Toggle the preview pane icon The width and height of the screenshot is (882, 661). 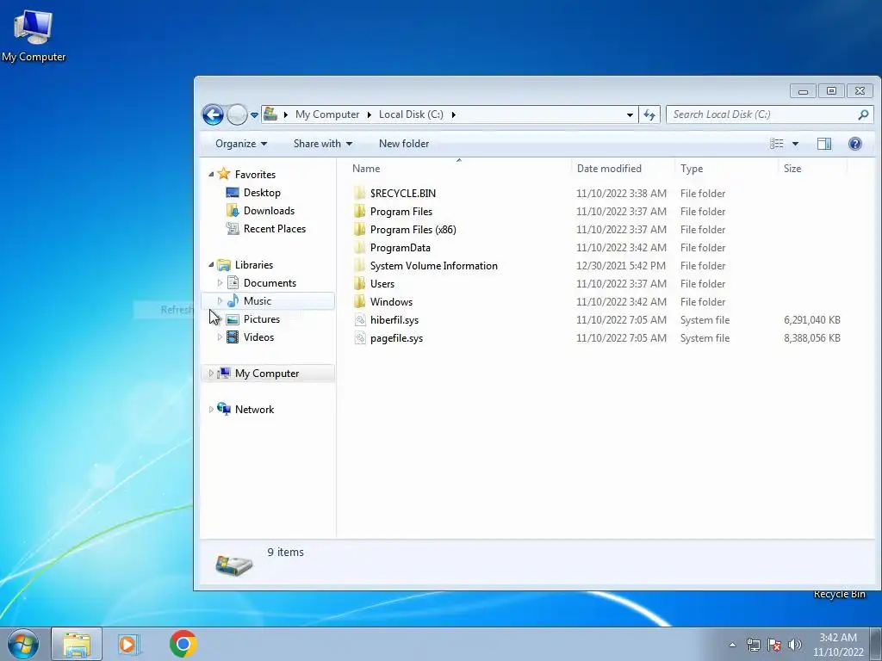tap(824, 144)
